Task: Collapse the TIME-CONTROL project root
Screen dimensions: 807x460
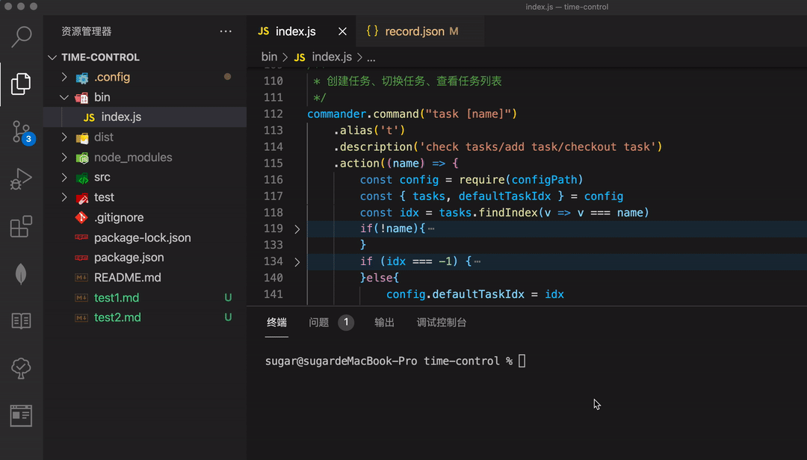Action: (52, 57)
